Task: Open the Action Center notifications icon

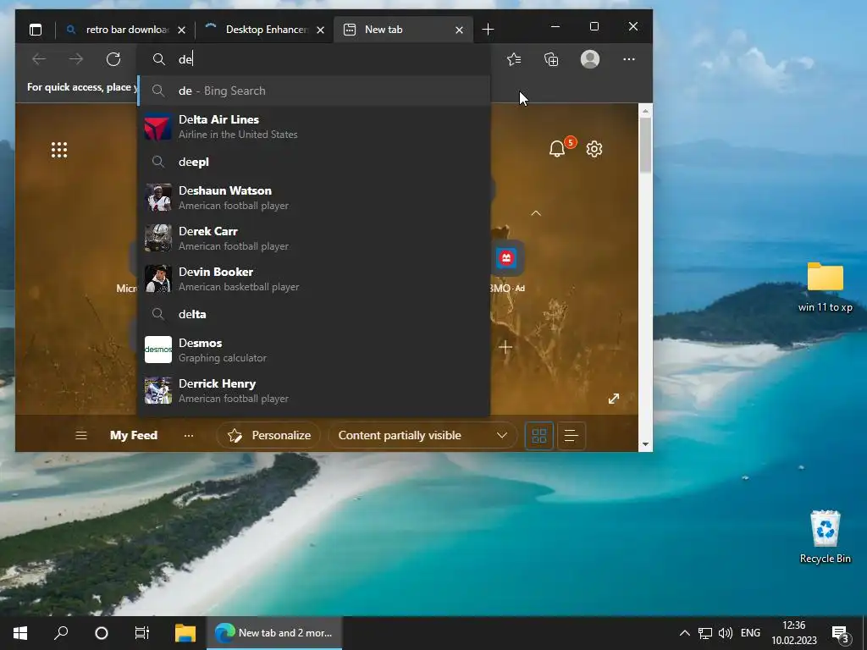Action: (841, 634)
